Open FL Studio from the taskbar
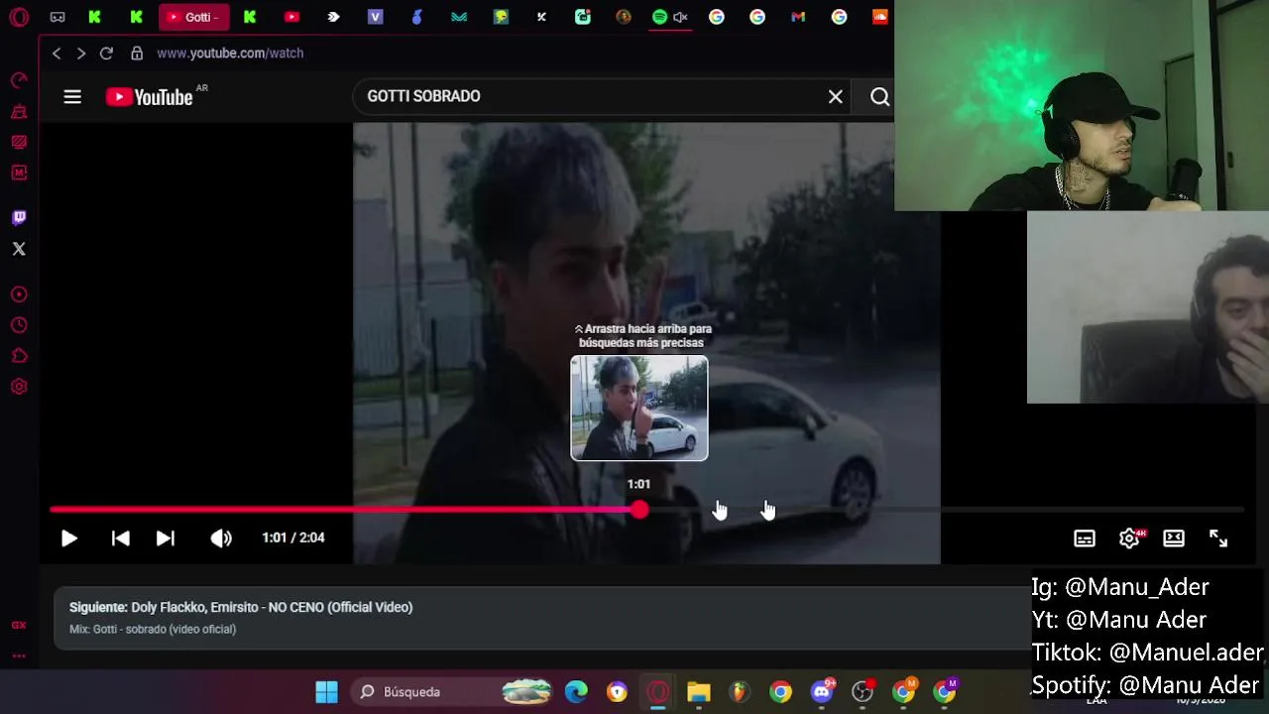The height and width of the screenshot is (714, 1269). tap(740, 692)
